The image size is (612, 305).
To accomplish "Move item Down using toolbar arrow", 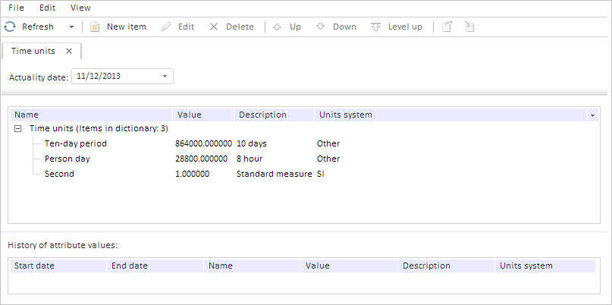I will tap(336, 27).
